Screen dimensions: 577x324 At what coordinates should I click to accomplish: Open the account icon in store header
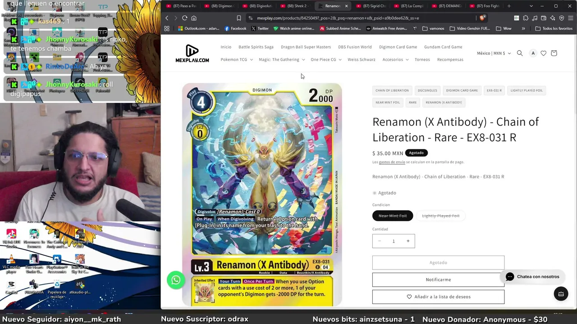point(533,53)
